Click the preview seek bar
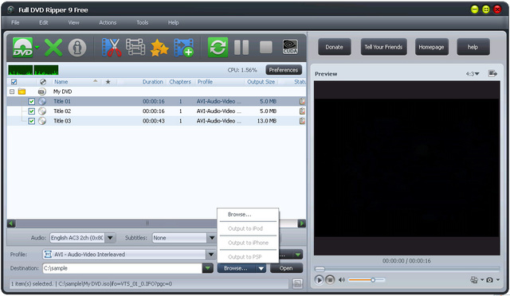 pyautogui.click(x=406, y=269)
